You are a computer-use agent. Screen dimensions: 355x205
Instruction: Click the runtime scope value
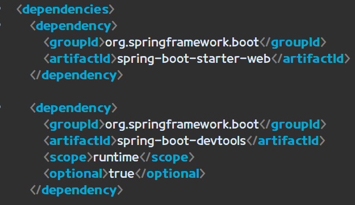click(116, 157)
